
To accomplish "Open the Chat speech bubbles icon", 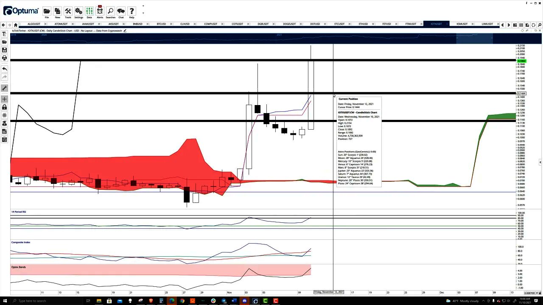I will 121,11.
